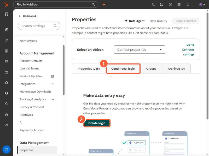The height and width of the screenshot is (156, 209).
Task: Open the Sales icon in left rail
Action: coord(7,61)
